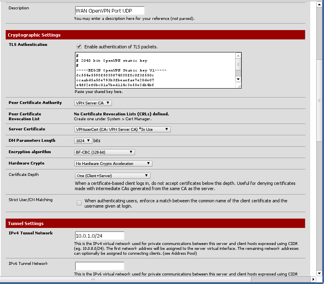The image size is (324, 284).
Task: Click the Strict User/CN Matching label
Action: pos(30,200)
